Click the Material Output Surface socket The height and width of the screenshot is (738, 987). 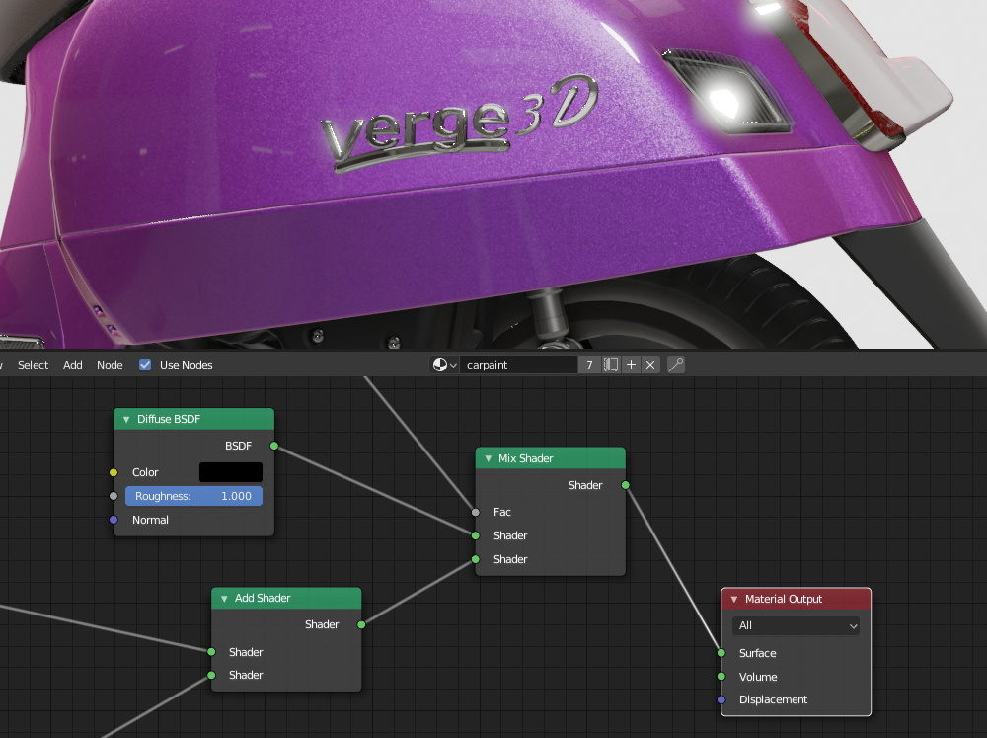721,653
